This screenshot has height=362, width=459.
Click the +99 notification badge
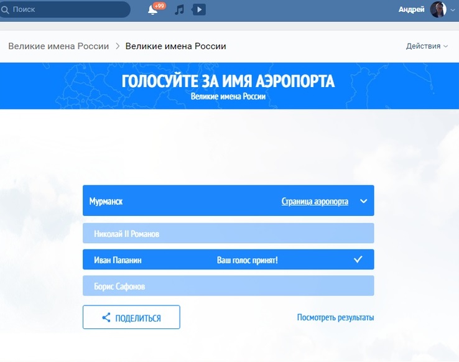(x=159, y=6)
